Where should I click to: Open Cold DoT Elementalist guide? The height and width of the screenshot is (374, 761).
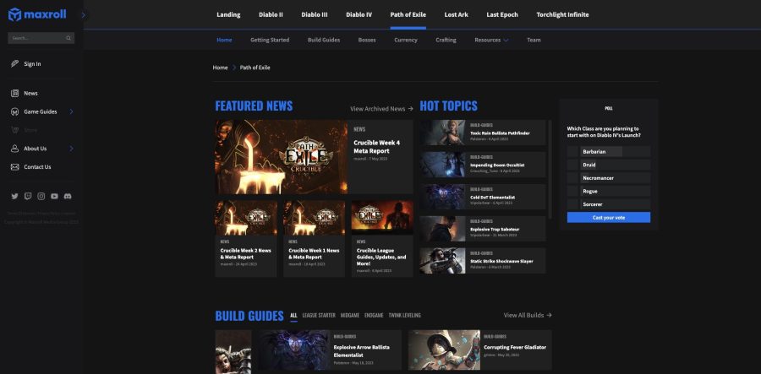point(483,197)
